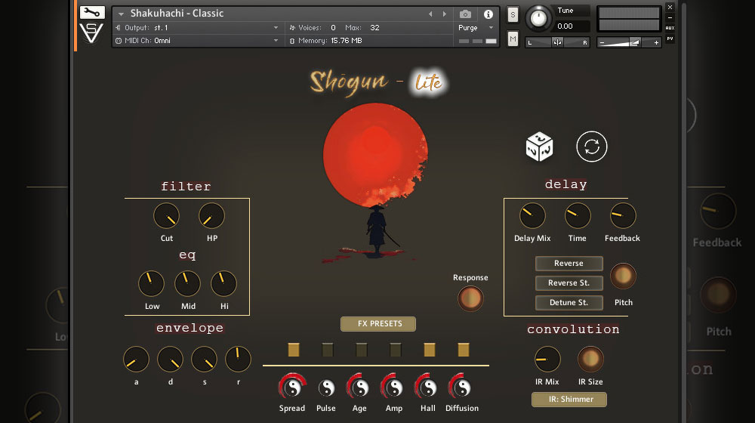Click the Voices icon
The image size is (755, 423).
(291, 28)
